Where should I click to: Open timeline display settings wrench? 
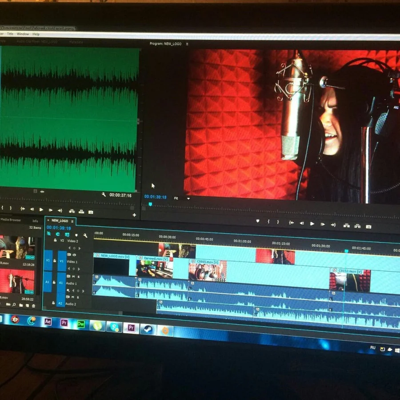point(85,235)
